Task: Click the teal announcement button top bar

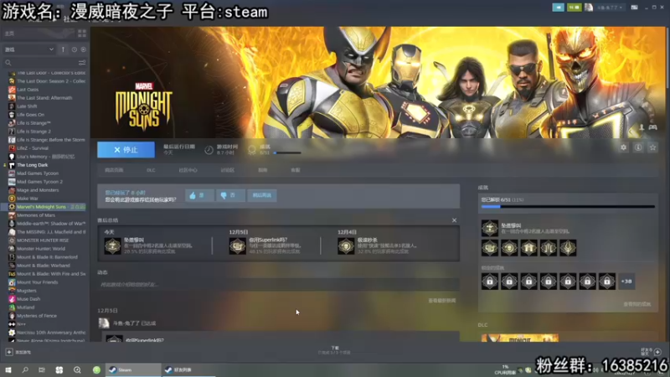Action: coord(558,8)
